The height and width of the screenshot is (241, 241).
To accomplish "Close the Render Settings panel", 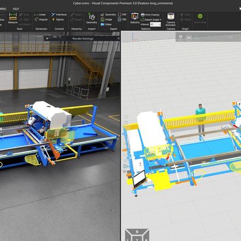I will [119, 38].
